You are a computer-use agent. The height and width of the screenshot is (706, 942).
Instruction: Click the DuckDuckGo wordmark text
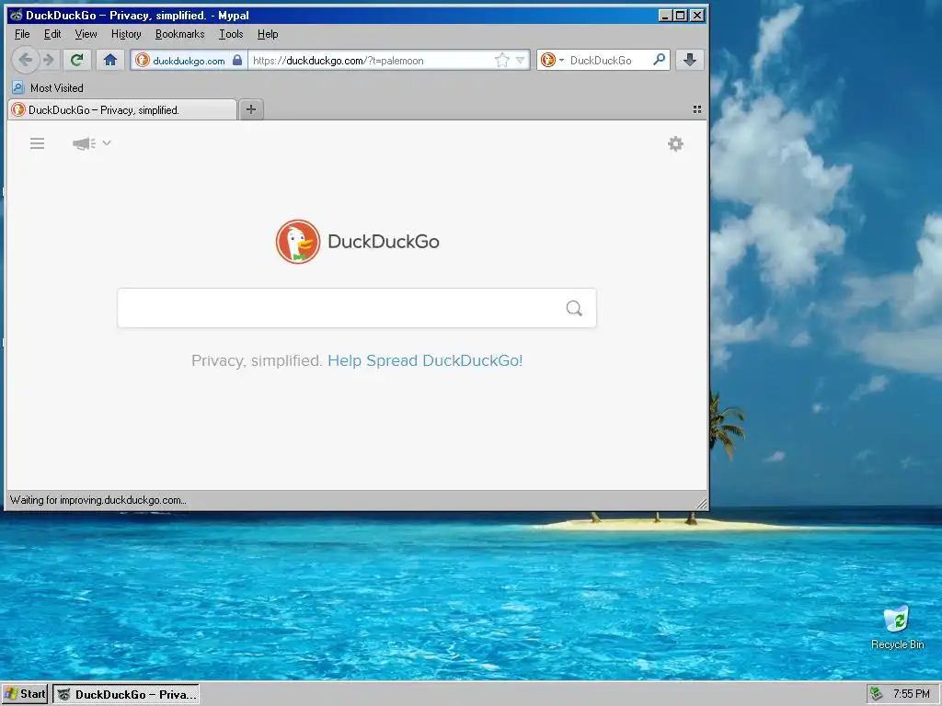pos(384,242)
